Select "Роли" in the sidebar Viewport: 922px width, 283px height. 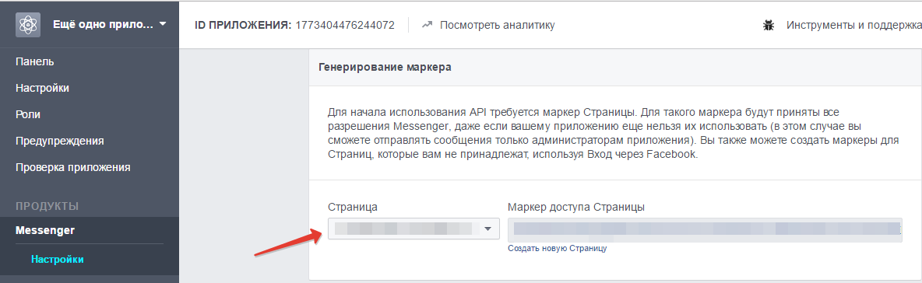click(x=27, y=114)
